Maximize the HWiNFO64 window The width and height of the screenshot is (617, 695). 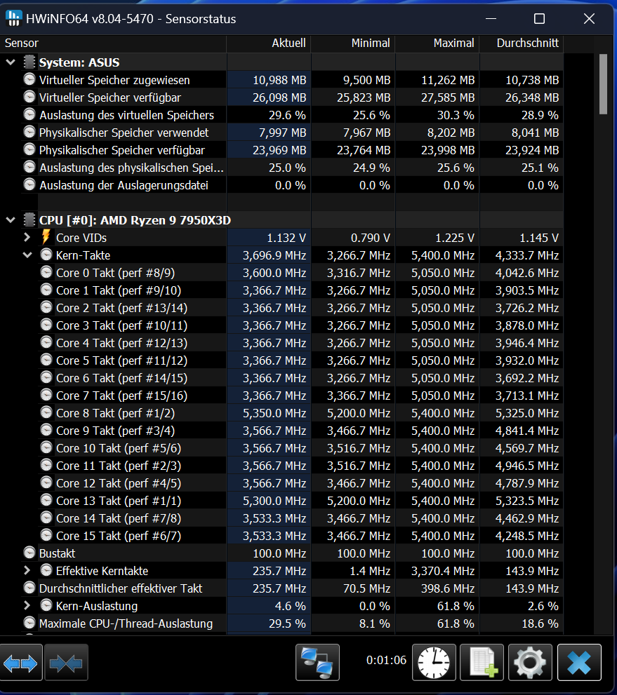[539, 19]
